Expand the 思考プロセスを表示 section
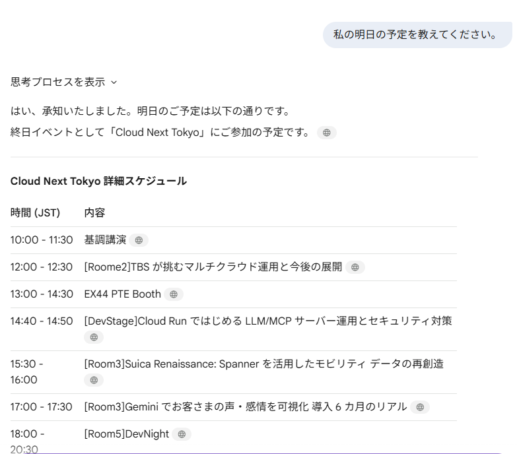 [63, 82]
